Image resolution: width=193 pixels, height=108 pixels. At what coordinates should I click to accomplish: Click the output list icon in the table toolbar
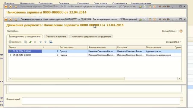coord(51,42)
